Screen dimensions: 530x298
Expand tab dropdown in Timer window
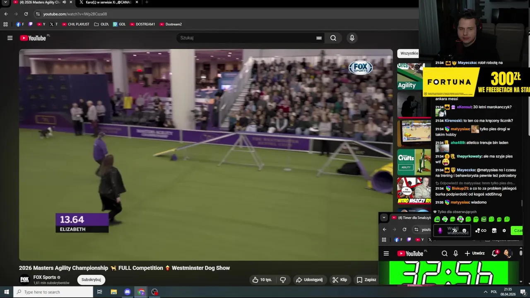pos(384,218)
